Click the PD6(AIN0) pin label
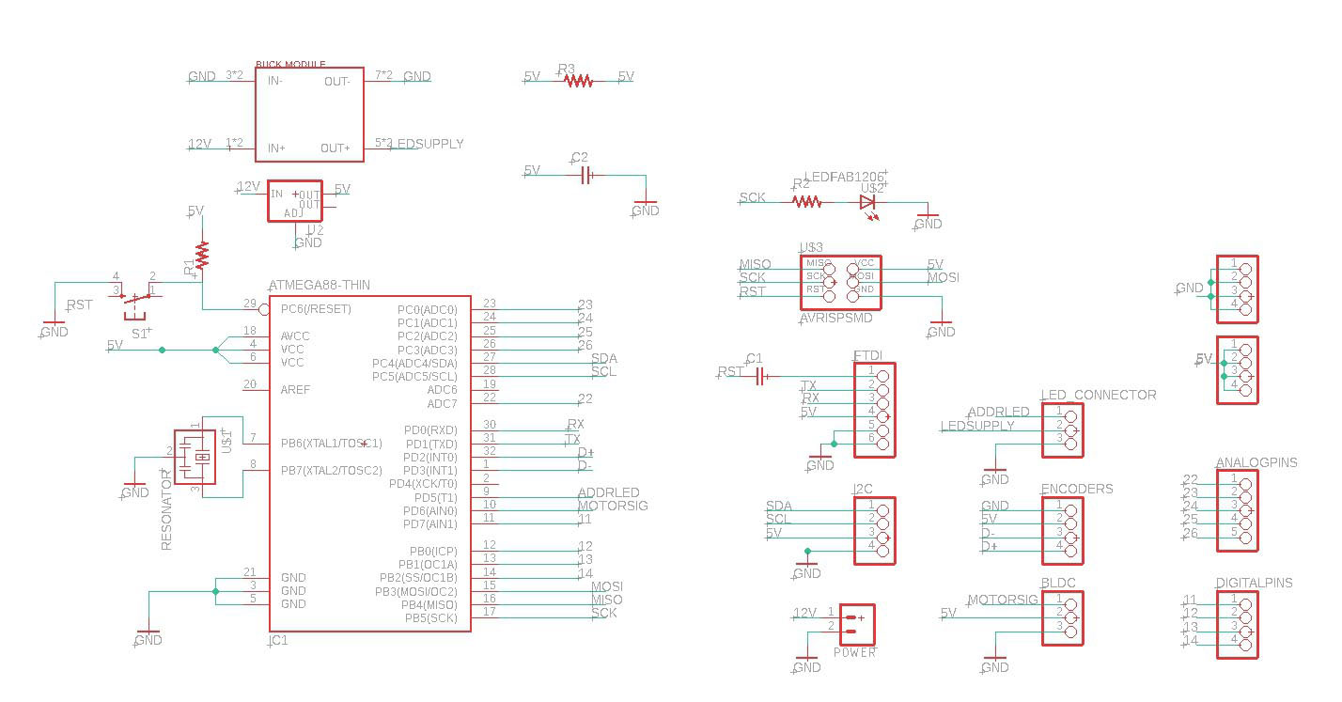The height and width of the screenshot is (702, 1342). coord(430,510)
